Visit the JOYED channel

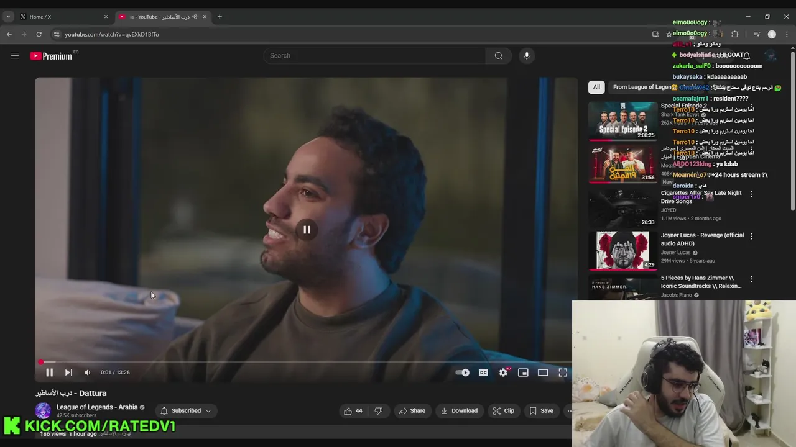[669, 210]
